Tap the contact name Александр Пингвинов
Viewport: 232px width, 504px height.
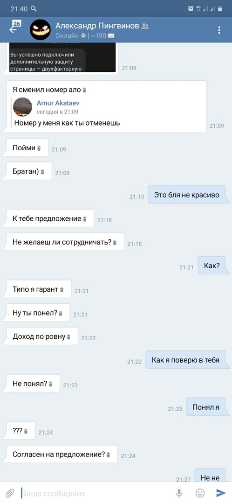point(97,26)
